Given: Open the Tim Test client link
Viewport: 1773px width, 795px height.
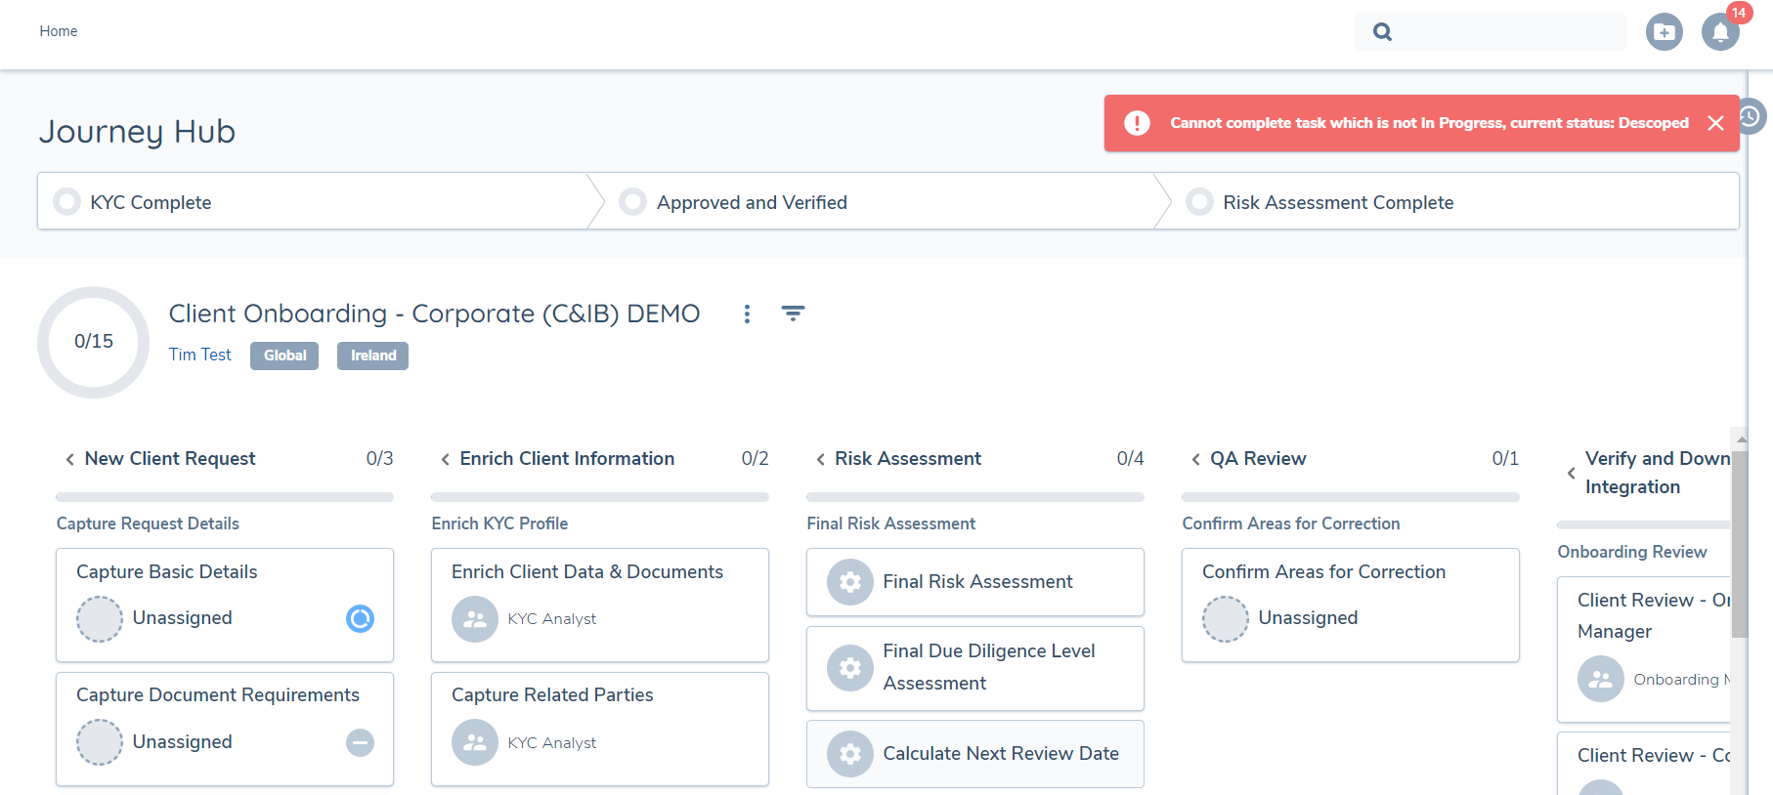Looking at the screenshot, I should (199, 355).
